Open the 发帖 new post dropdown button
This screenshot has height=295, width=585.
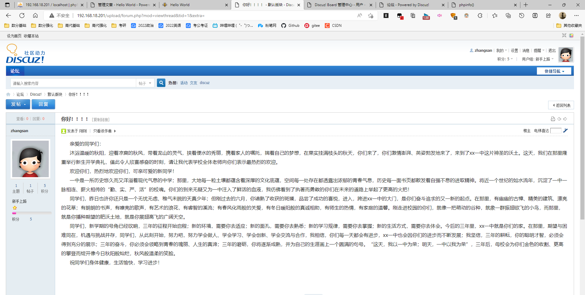click(18, 104)
